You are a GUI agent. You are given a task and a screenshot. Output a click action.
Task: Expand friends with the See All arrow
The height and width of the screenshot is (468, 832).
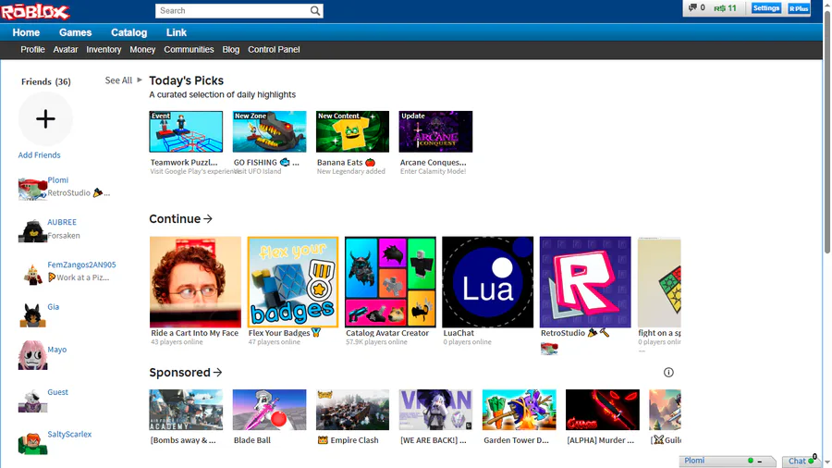124,80
